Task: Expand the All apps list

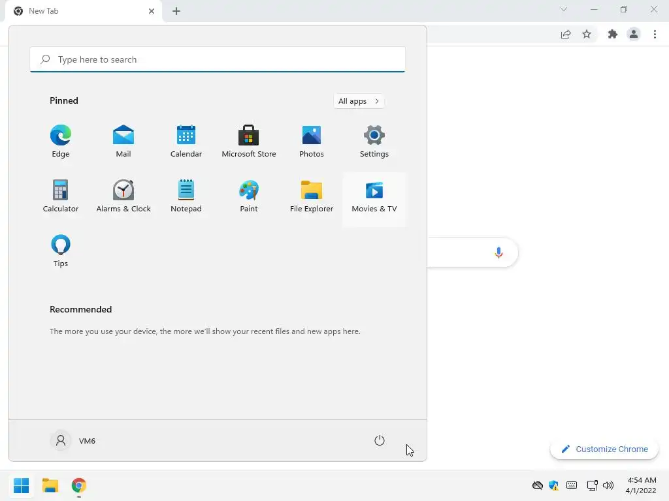Action: tap(359, 101)
